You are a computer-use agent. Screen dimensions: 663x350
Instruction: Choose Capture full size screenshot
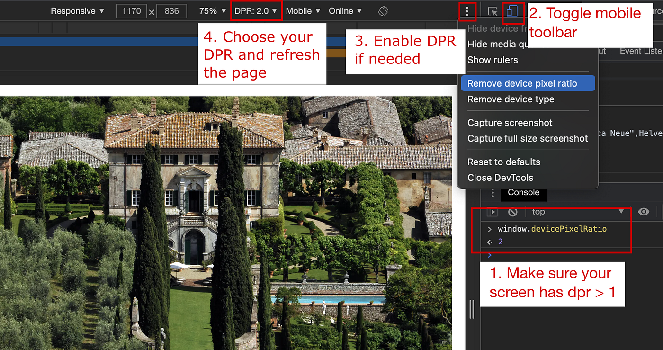click(x=527, y=138)
